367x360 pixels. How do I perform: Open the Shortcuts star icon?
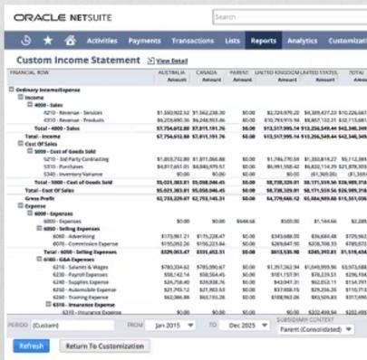(x=48, y=41)
